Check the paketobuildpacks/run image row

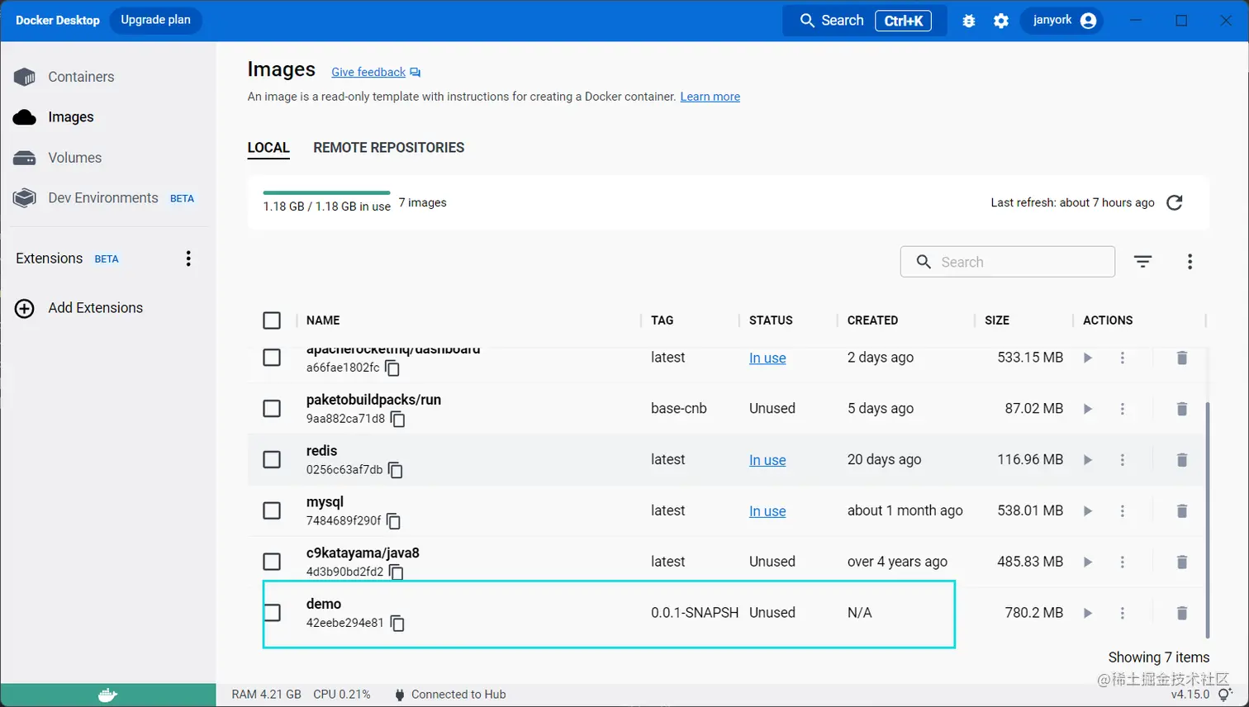[x=272, y=409]
